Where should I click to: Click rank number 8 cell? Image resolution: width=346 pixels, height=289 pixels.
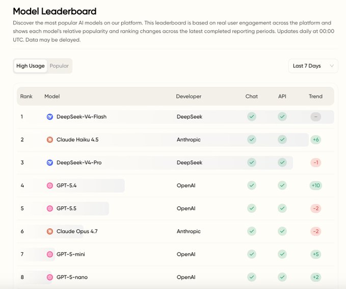tap(22, 277)
